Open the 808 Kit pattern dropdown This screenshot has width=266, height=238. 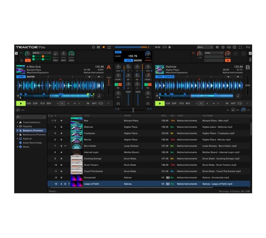[x=41, y=53]
